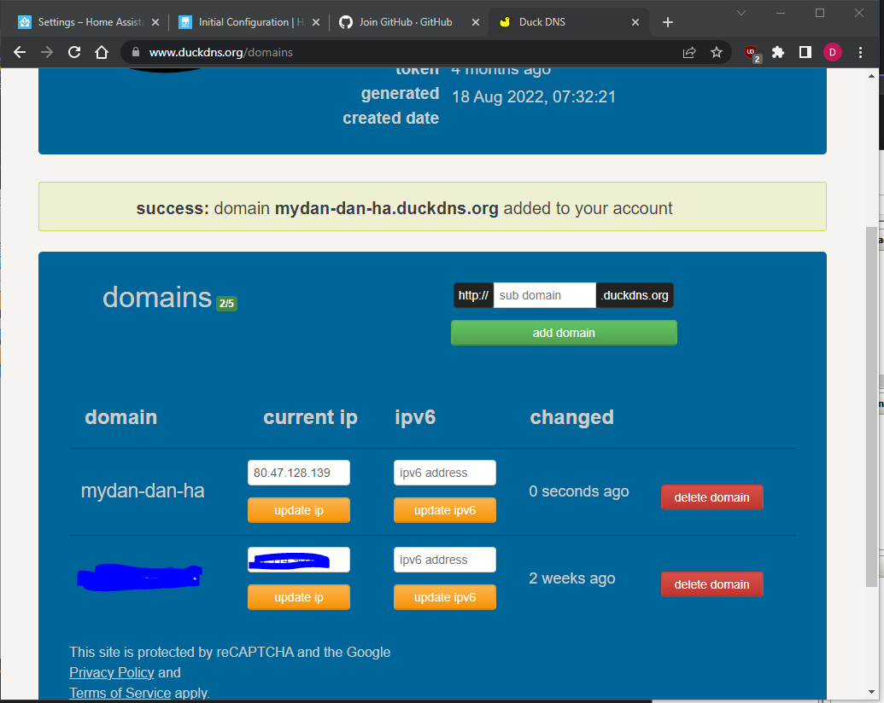
Task: Click the 'created date' label
Action: point(390,119)
